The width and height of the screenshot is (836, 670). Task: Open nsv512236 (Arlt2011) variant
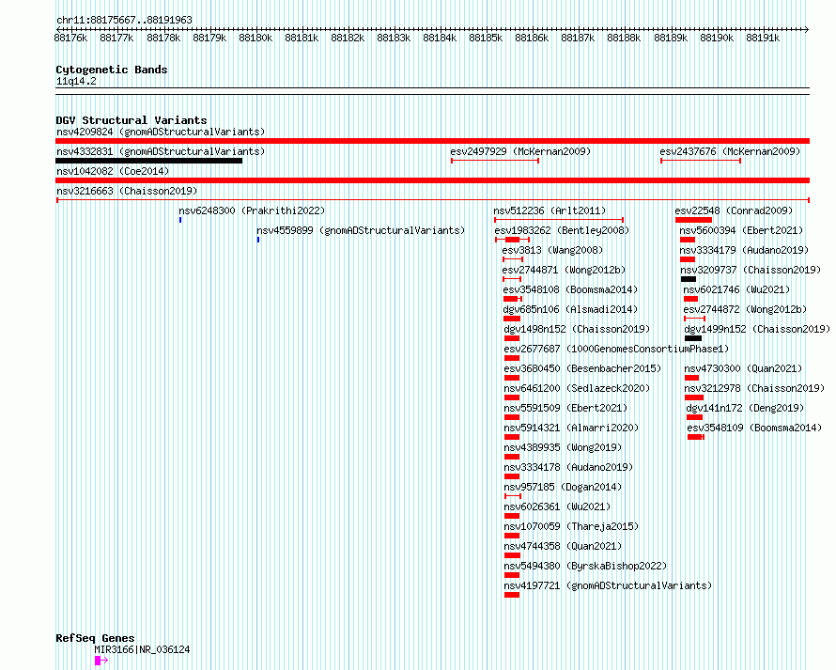(x=550, y=210)
